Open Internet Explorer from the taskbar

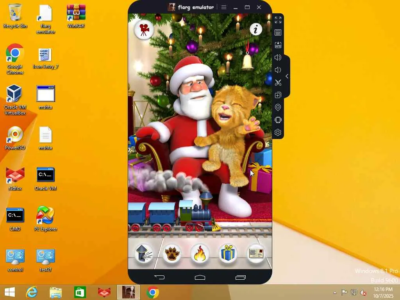point(32,292)
